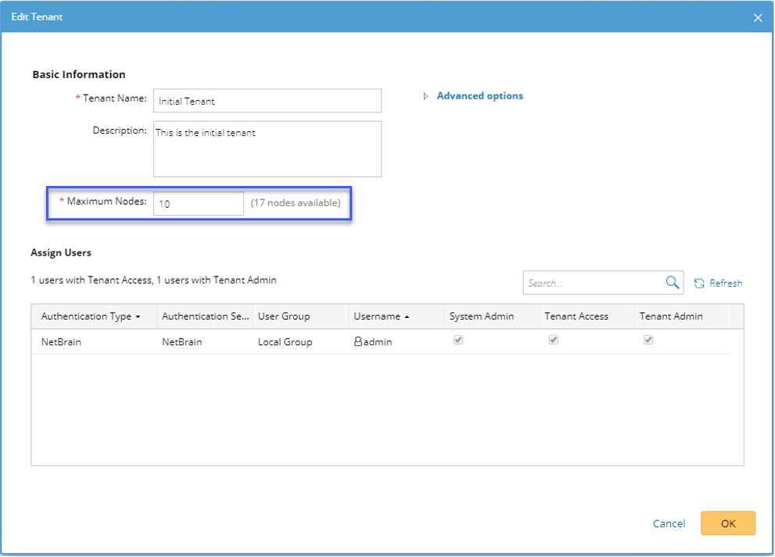This screenshot has height=557, width=775.
Task: Click the green Refresh icon
Action: point(699,284)
